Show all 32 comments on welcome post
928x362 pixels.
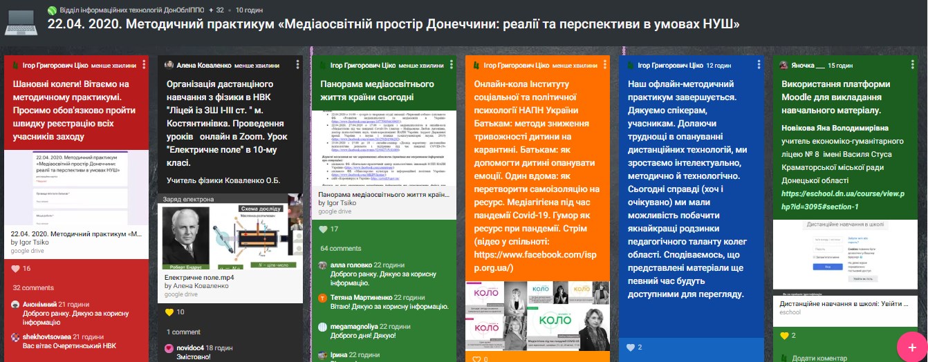point(33,287)
